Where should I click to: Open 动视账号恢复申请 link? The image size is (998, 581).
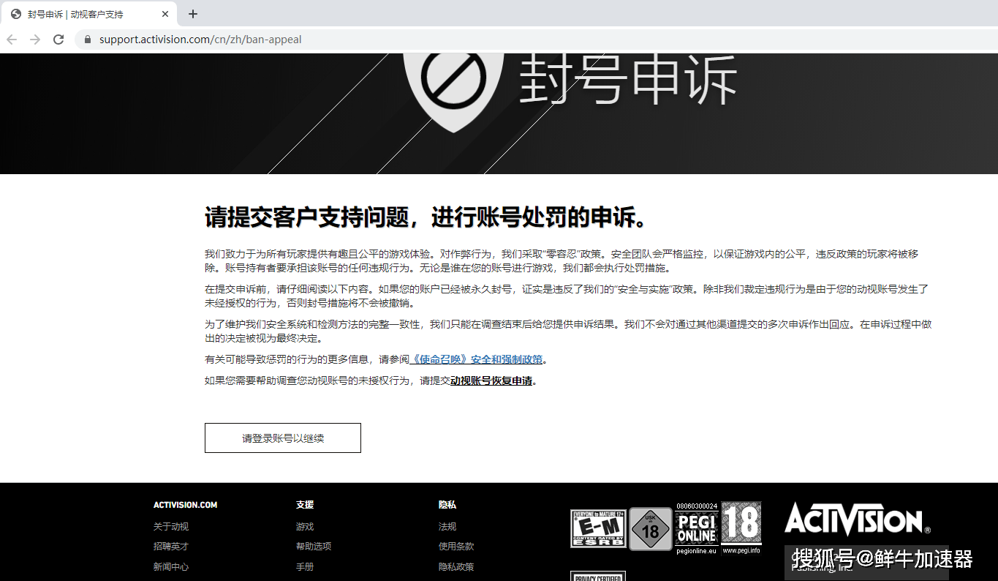491,381
